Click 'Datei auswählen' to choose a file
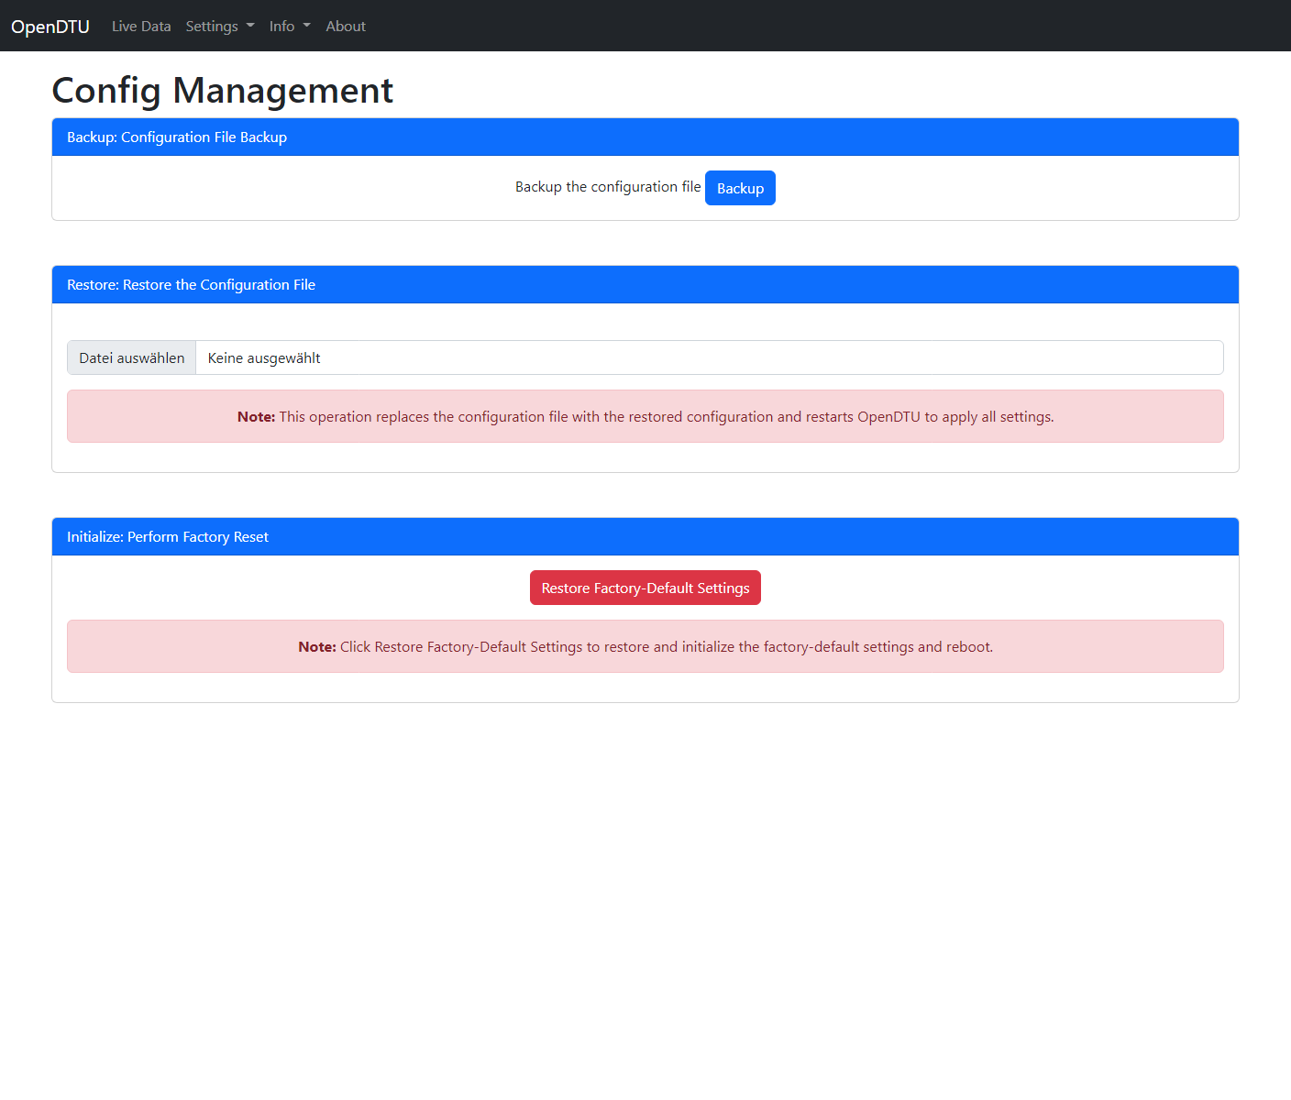The image size is (1291, 1100). click(132, 358)
